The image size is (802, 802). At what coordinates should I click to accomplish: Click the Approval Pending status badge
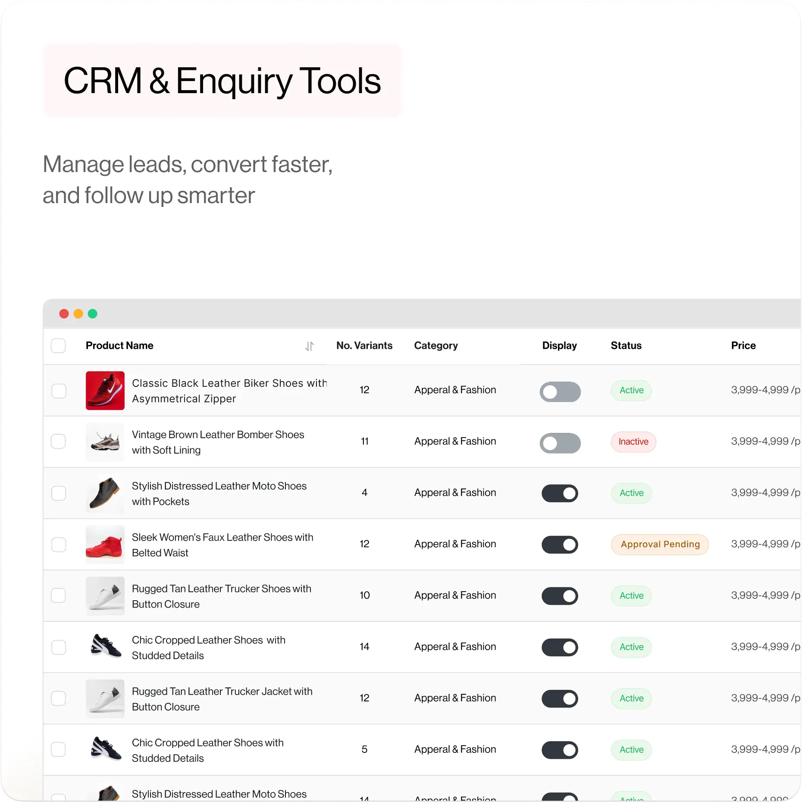[x=659, y=545]
